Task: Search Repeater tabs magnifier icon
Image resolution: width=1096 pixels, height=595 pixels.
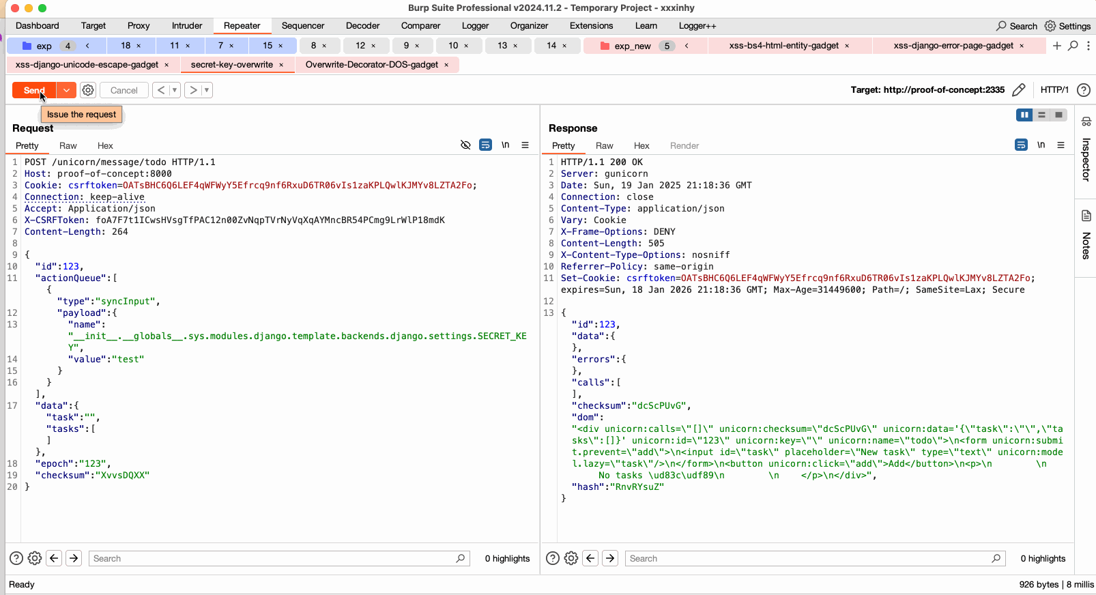Action: [1073, 46]
